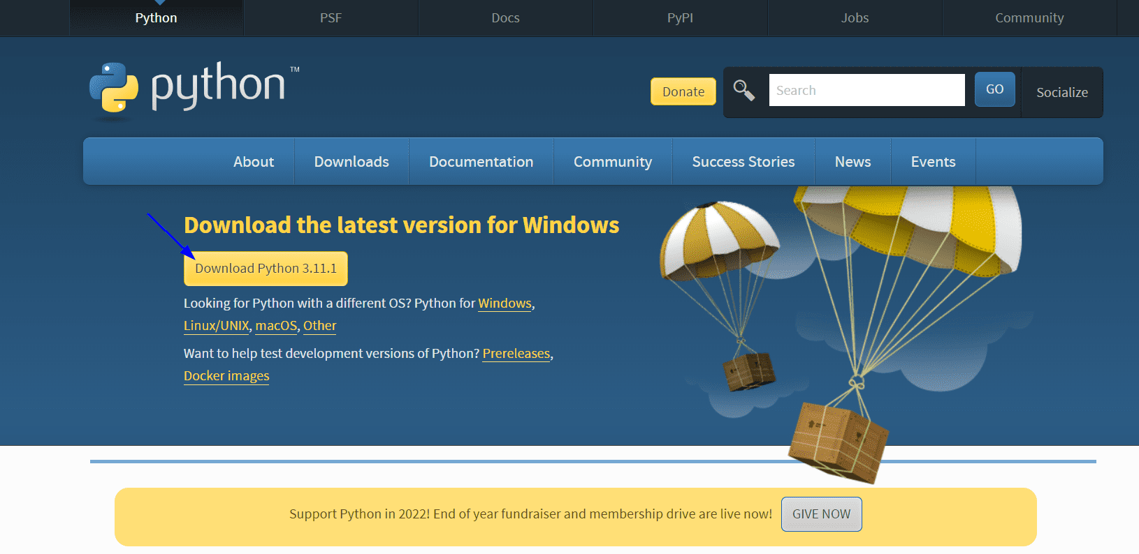This screenshot has width=1139, height=554.
Task: Click the magnifying glass search icon
Action: coord(743,91)
